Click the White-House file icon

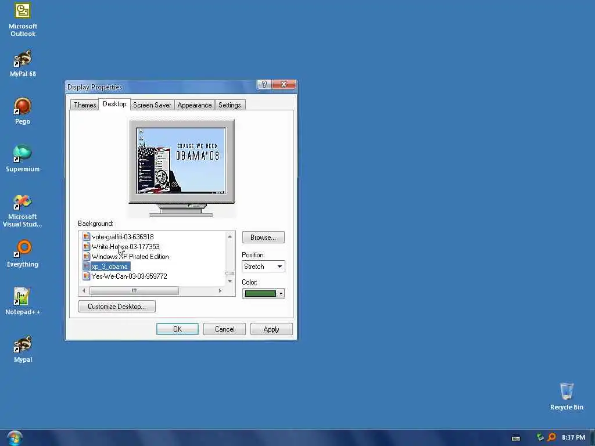coord(86,246)
